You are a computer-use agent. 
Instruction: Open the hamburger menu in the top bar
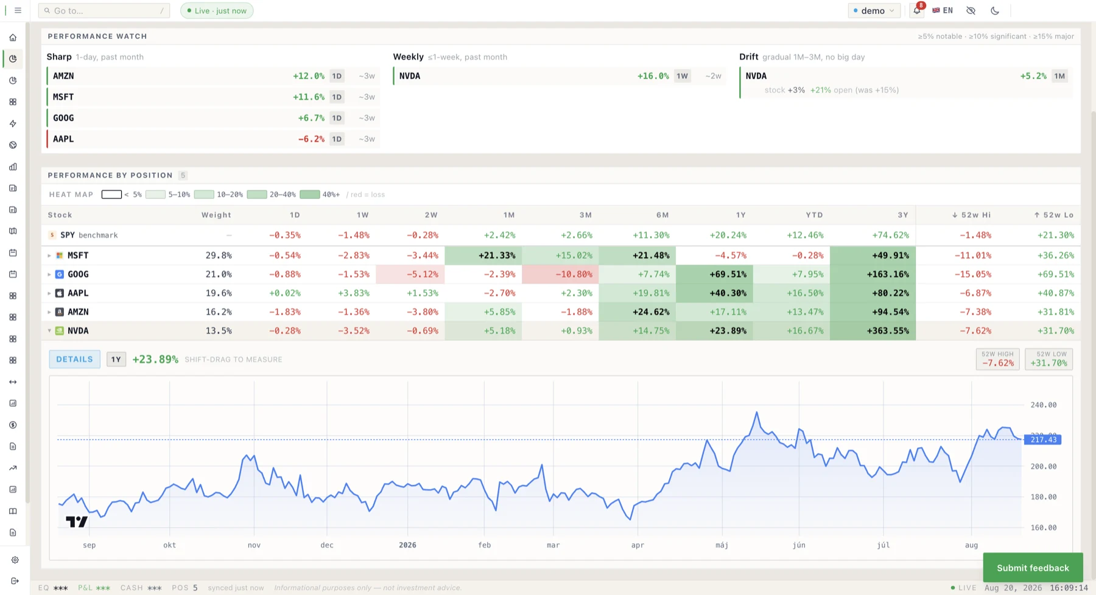click(x=18, y=10)
